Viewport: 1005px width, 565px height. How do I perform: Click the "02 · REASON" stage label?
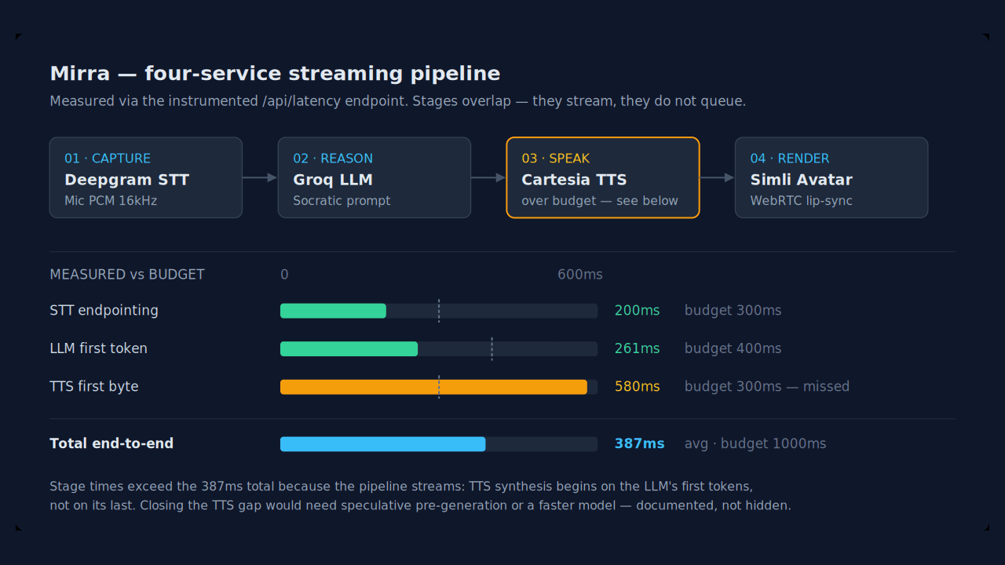click(x=333, y=159)
